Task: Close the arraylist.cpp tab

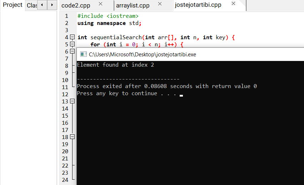Action: click(160, 4)
